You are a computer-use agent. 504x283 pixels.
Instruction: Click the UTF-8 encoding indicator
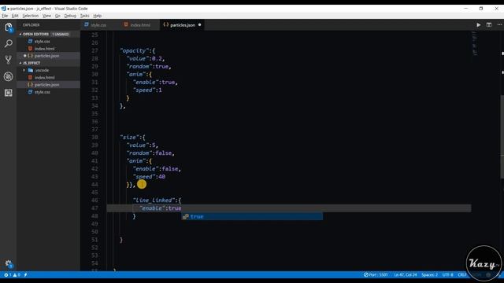click(448, 275)
